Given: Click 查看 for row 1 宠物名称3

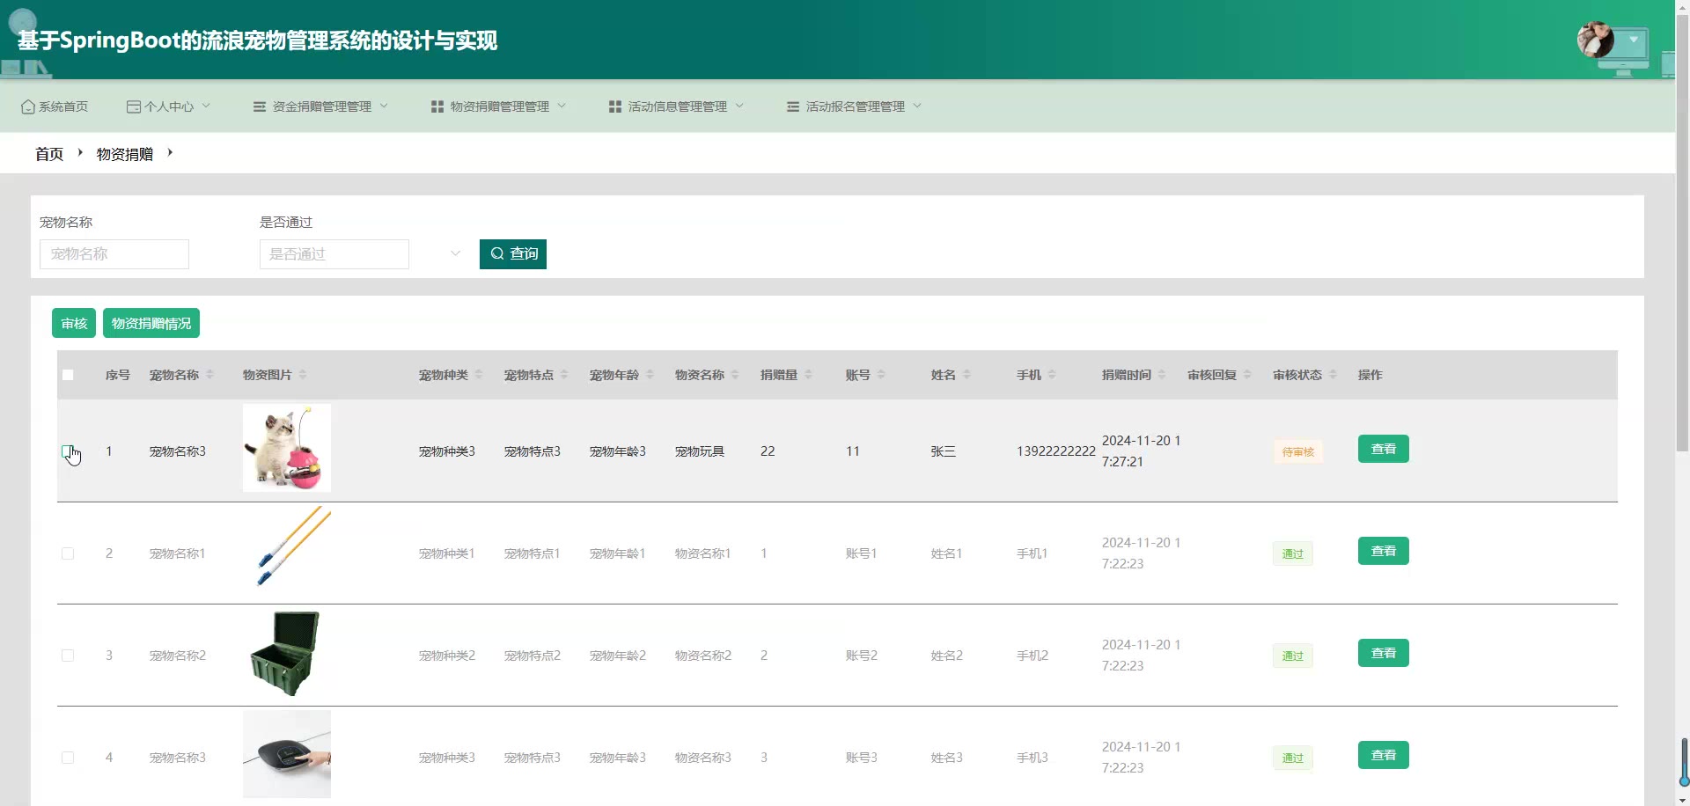Looking at the screenshot, I should [1384, 449].
